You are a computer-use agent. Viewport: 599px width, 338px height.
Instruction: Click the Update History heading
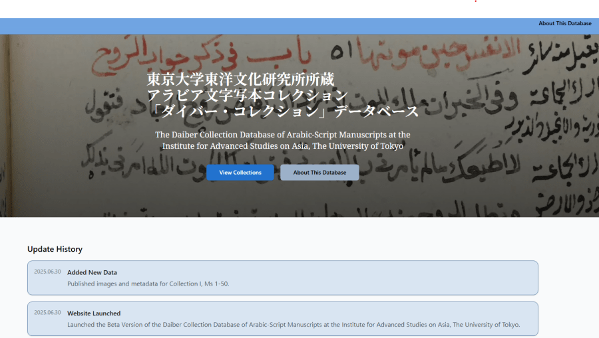pyautogui.click(x=55, y=249)
